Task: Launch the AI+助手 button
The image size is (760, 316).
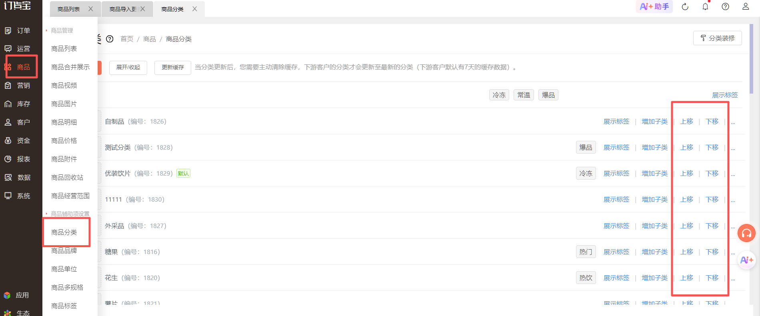Action: [654, 7]
